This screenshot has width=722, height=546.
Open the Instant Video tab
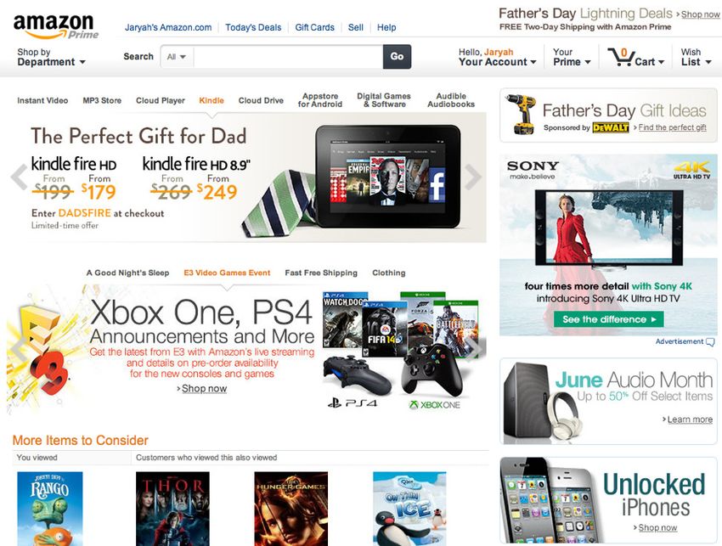coord(42,100)
